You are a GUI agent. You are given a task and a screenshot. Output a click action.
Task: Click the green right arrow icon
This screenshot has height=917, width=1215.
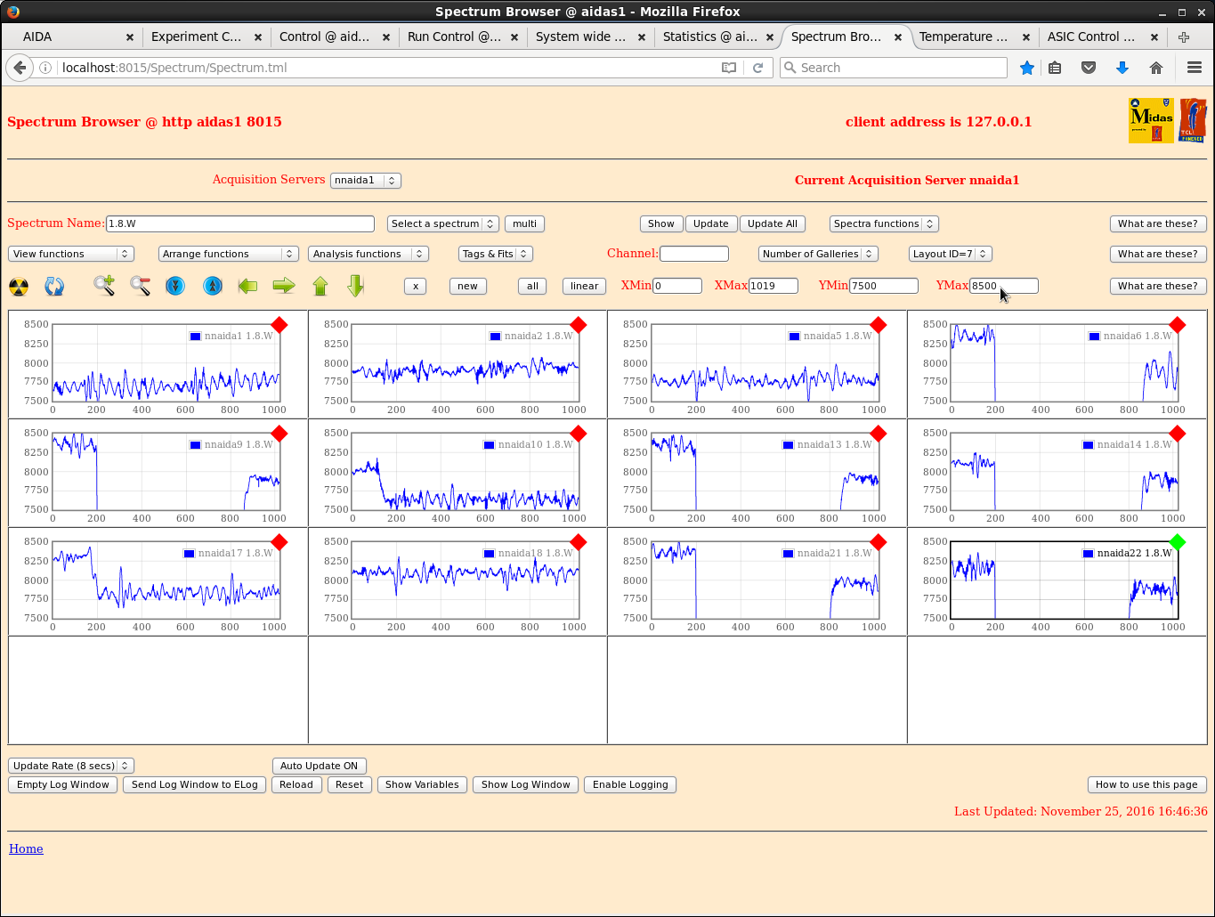(x=284, y=286)
